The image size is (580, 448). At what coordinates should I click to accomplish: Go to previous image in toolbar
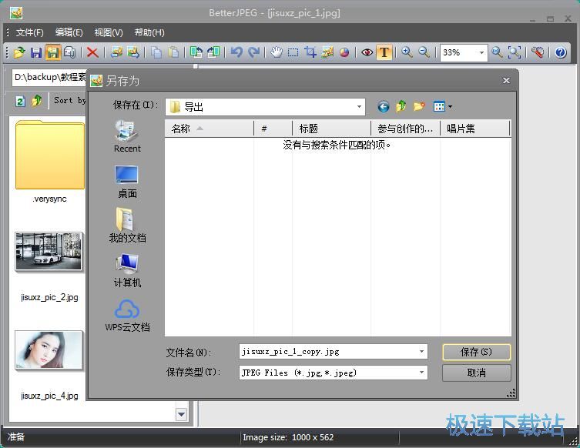coord(116,52)
